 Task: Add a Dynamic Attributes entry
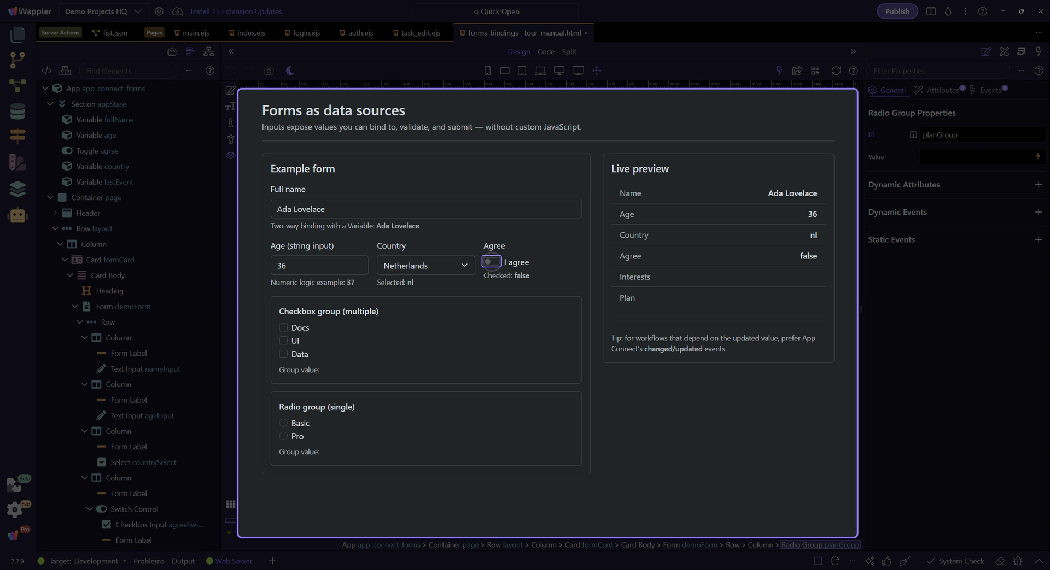pyautogui.click(x=1038, y=185)
